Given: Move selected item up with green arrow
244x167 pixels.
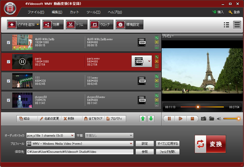Looking at the screenshot, I should tap(143, 119).
